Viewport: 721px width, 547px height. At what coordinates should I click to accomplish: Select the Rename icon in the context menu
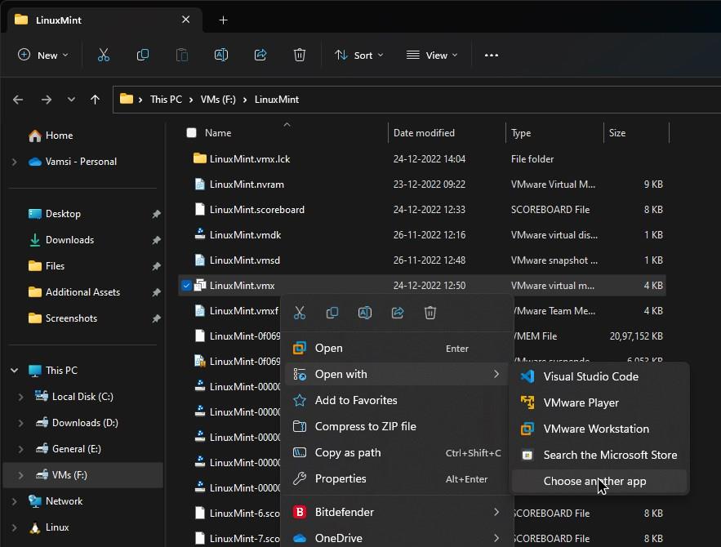pyautogui.click(x=365, y=313)
